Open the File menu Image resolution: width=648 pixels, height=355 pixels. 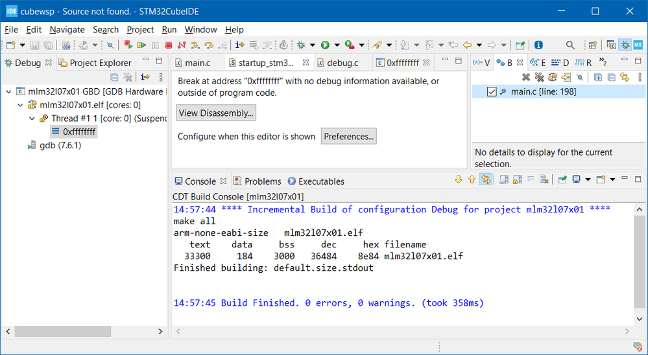coord(11,30)
